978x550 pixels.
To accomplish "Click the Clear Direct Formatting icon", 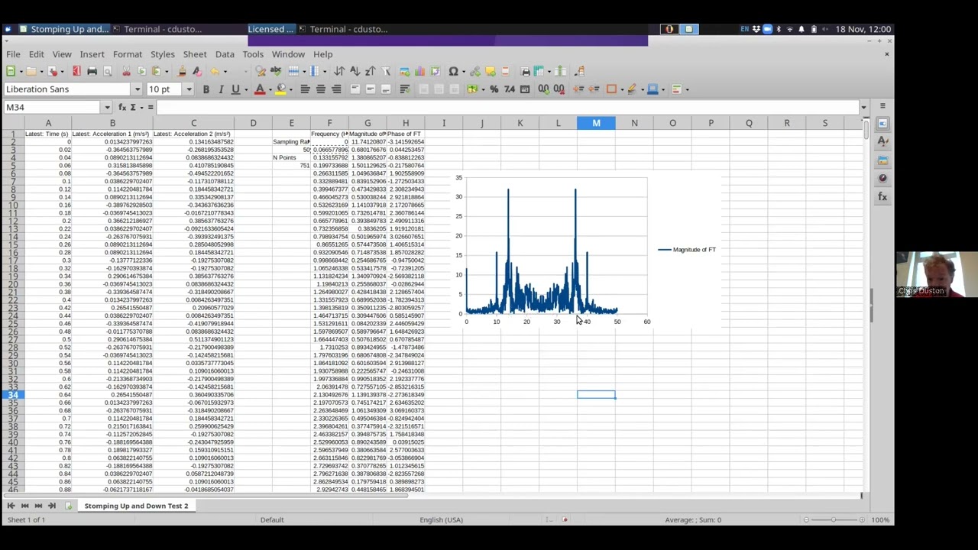I will click(196, 71).
